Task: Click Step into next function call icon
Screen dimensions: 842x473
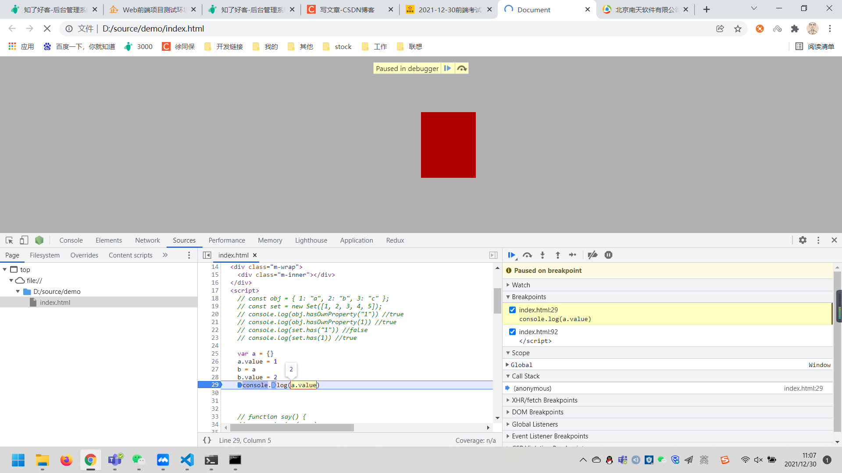Action: coord(542,255)
